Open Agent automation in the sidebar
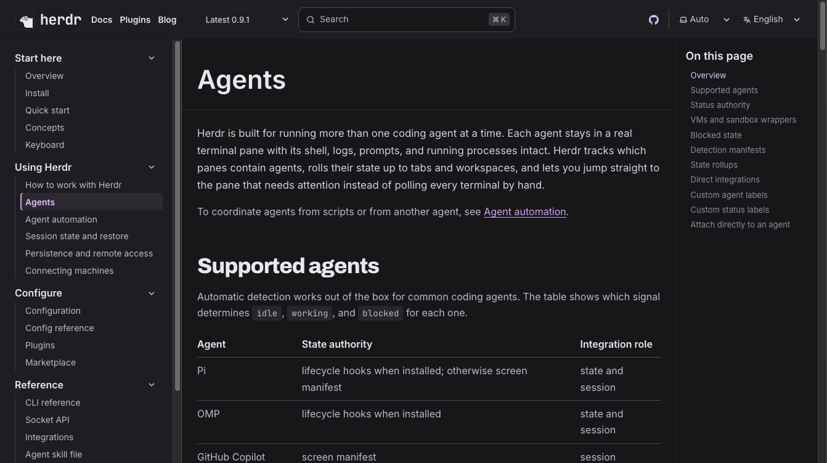This screenshot has width=827, height=463. 61,219
